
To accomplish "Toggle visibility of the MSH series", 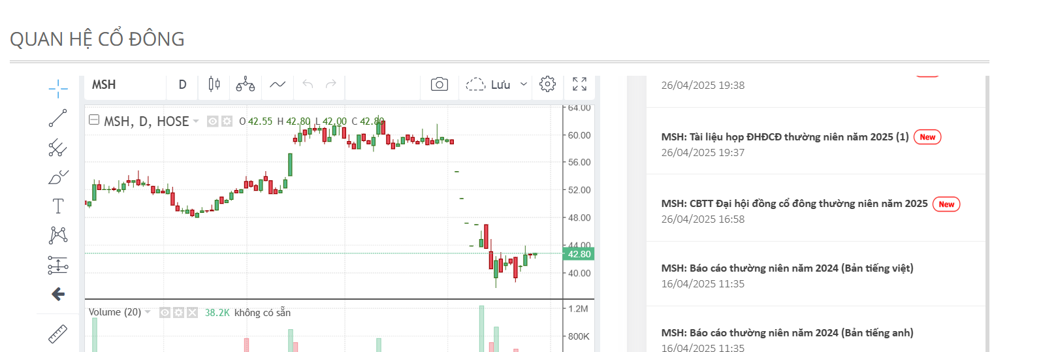I will (x=213, y=121).
